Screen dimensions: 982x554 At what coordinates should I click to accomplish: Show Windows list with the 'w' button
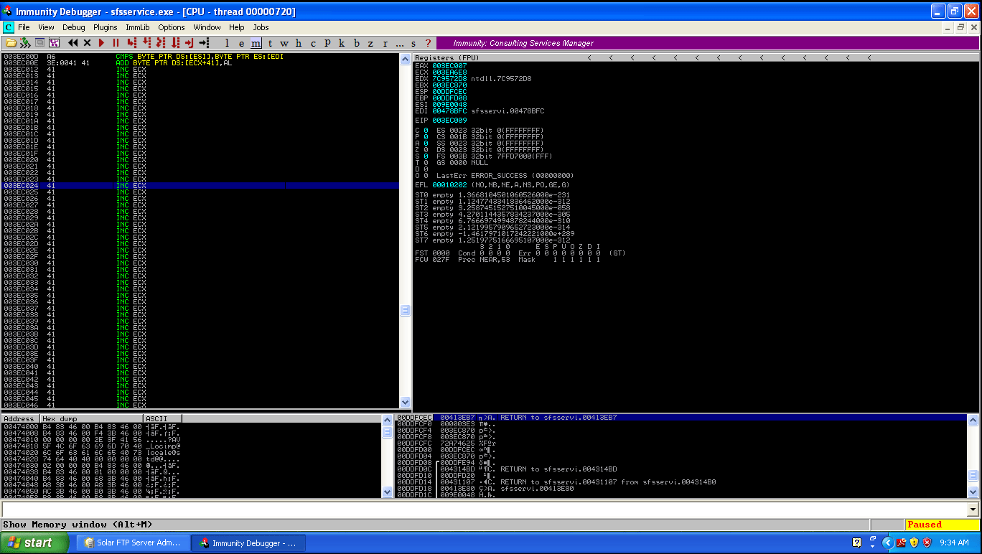click(284, 43)
